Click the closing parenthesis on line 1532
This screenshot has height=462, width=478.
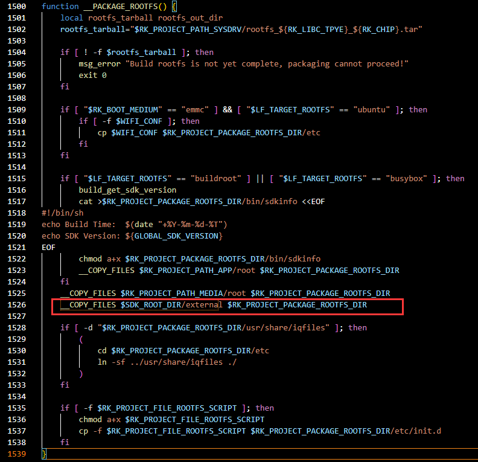click(x=81, y=374)
